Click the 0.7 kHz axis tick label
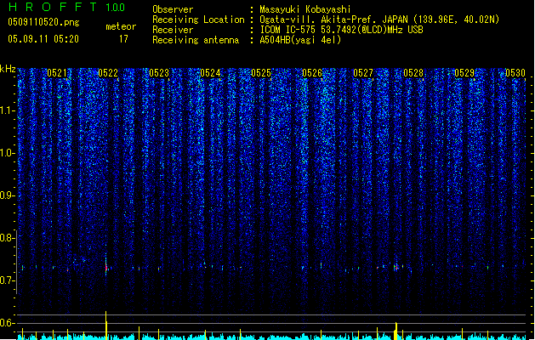The height and width of the screenshot is (340, 535). [x=7, y=280]
